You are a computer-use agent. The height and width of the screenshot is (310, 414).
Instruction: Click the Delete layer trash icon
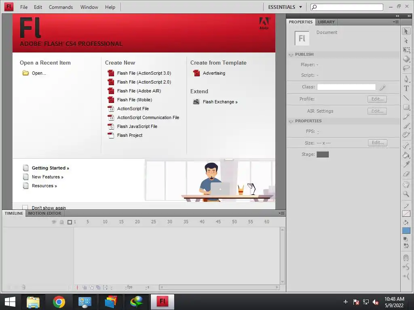23,287
